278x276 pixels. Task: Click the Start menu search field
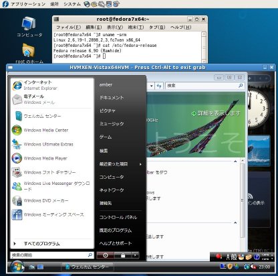point(51,255)
